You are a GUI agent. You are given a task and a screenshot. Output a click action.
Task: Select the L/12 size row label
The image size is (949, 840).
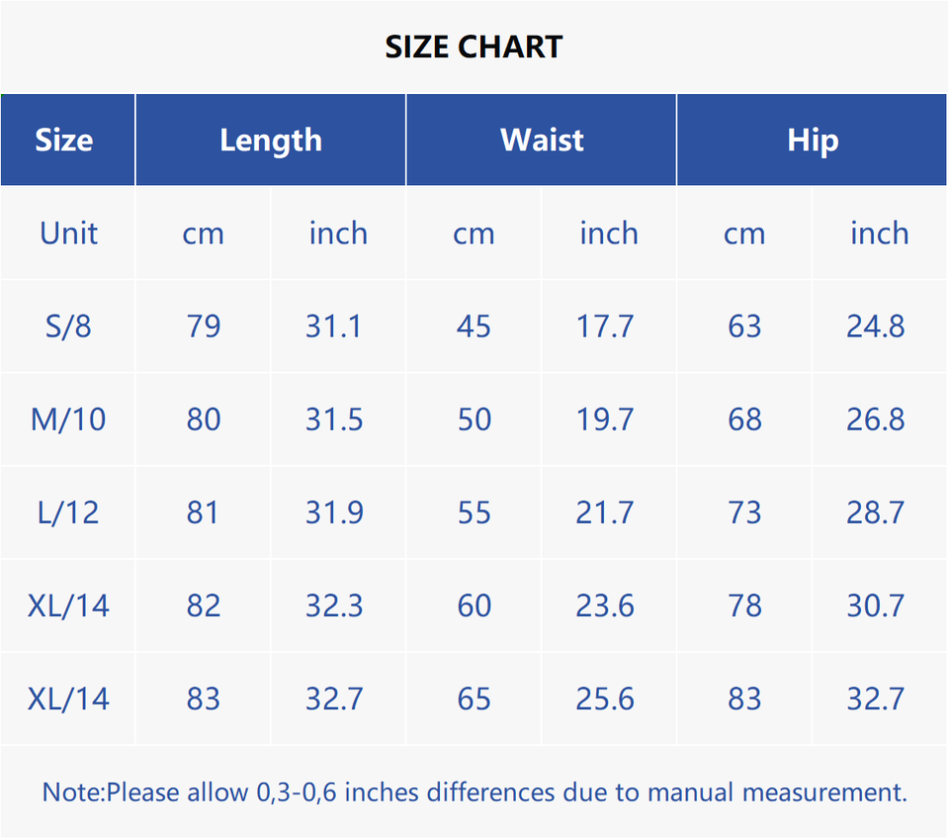(x=68, y=513)
